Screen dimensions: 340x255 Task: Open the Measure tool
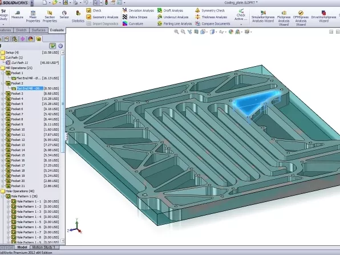(17, 15)
